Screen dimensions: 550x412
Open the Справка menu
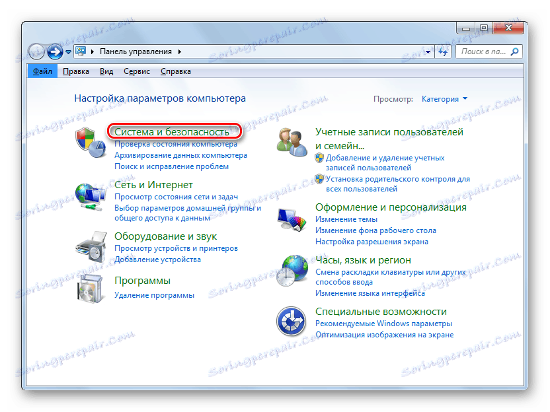pos(175,71)
